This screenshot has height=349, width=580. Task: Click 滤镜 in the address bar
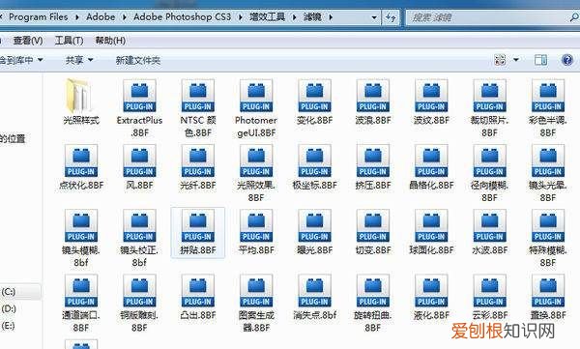(312, 17)
